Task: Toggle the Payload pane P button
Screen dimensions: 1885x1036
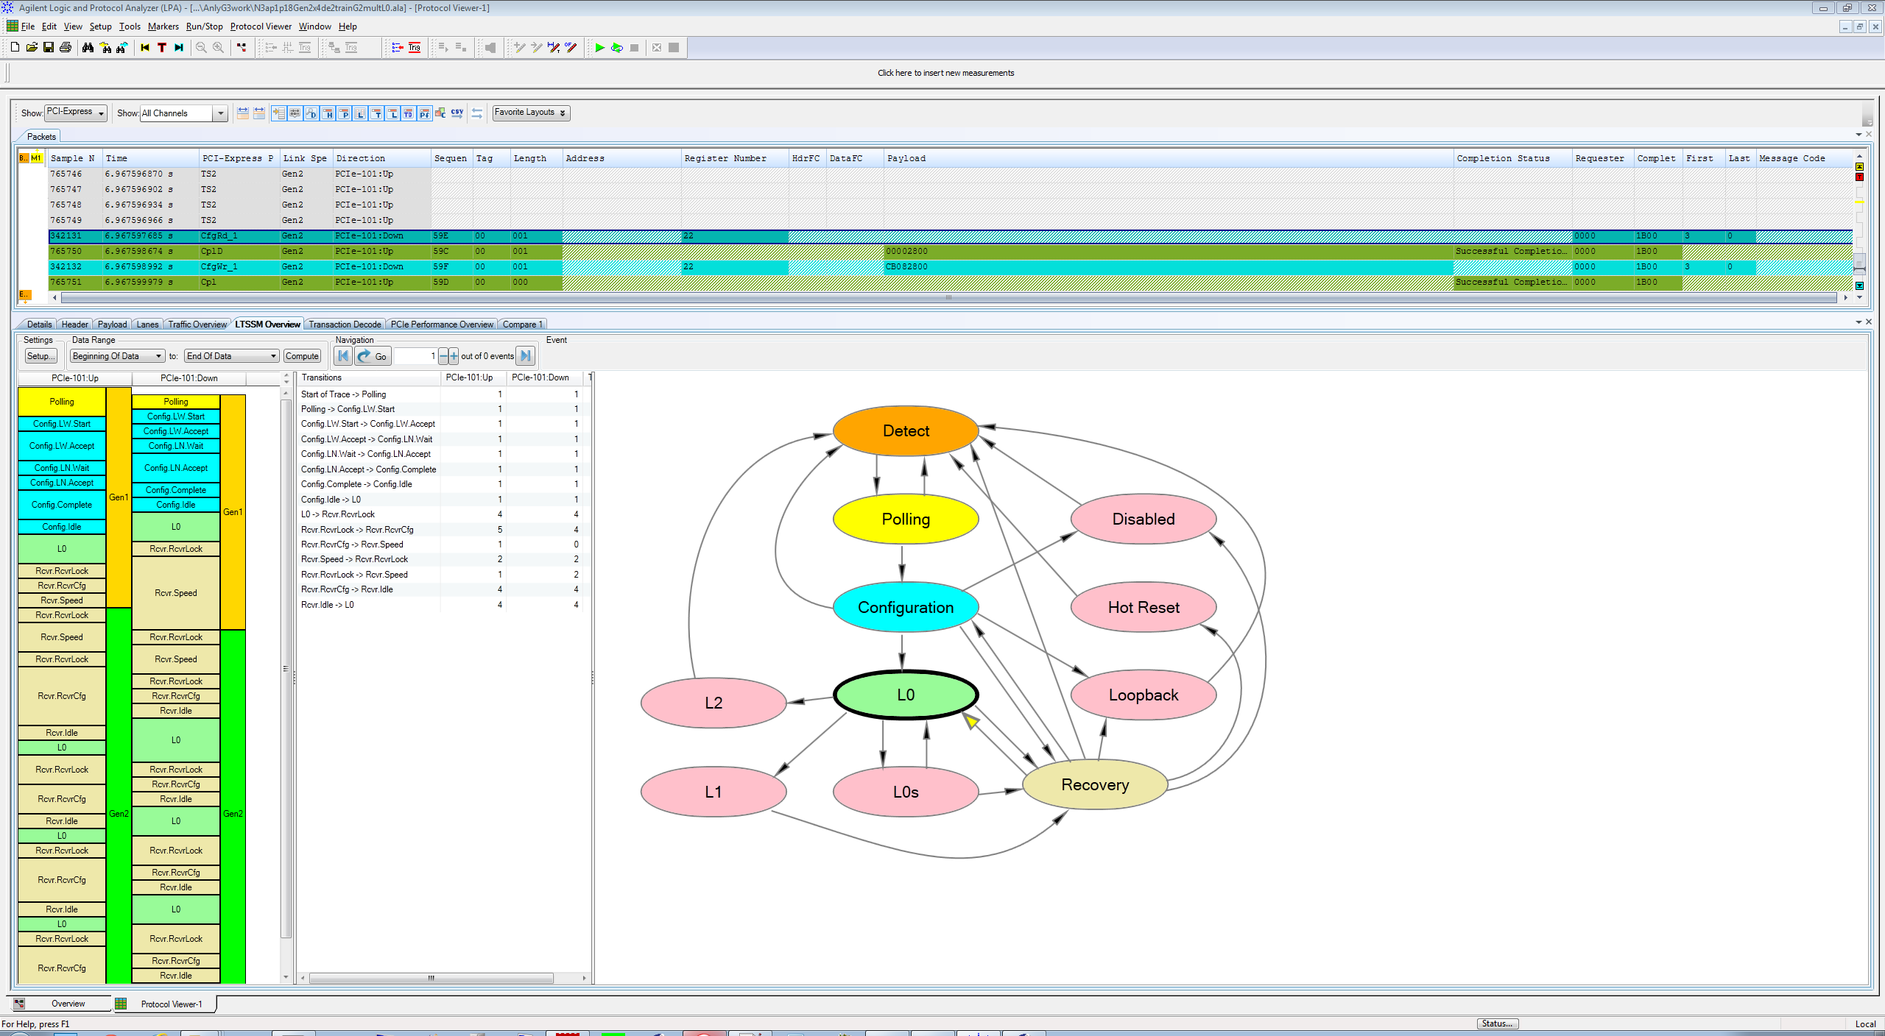Action: pyautogui.click(x=344, y=113)
